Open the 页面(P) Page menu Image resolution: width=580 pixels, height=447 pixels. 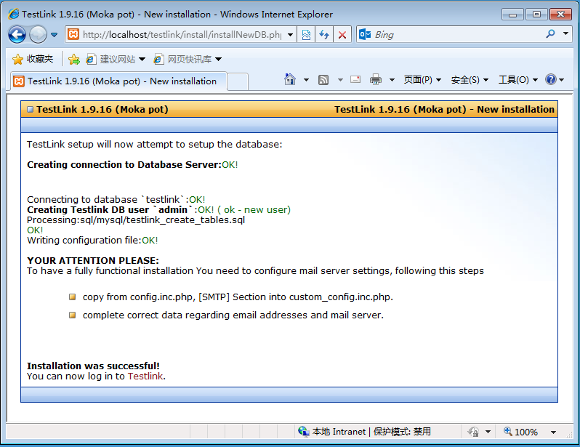422,79
